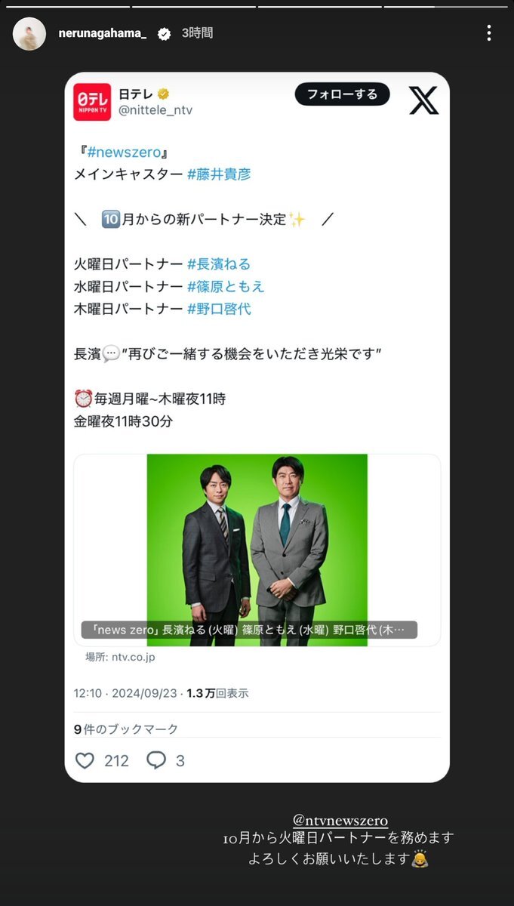Open replies via speech bubble icon
The width and height of the screenshot is (514, 906).
pos(156,760)
